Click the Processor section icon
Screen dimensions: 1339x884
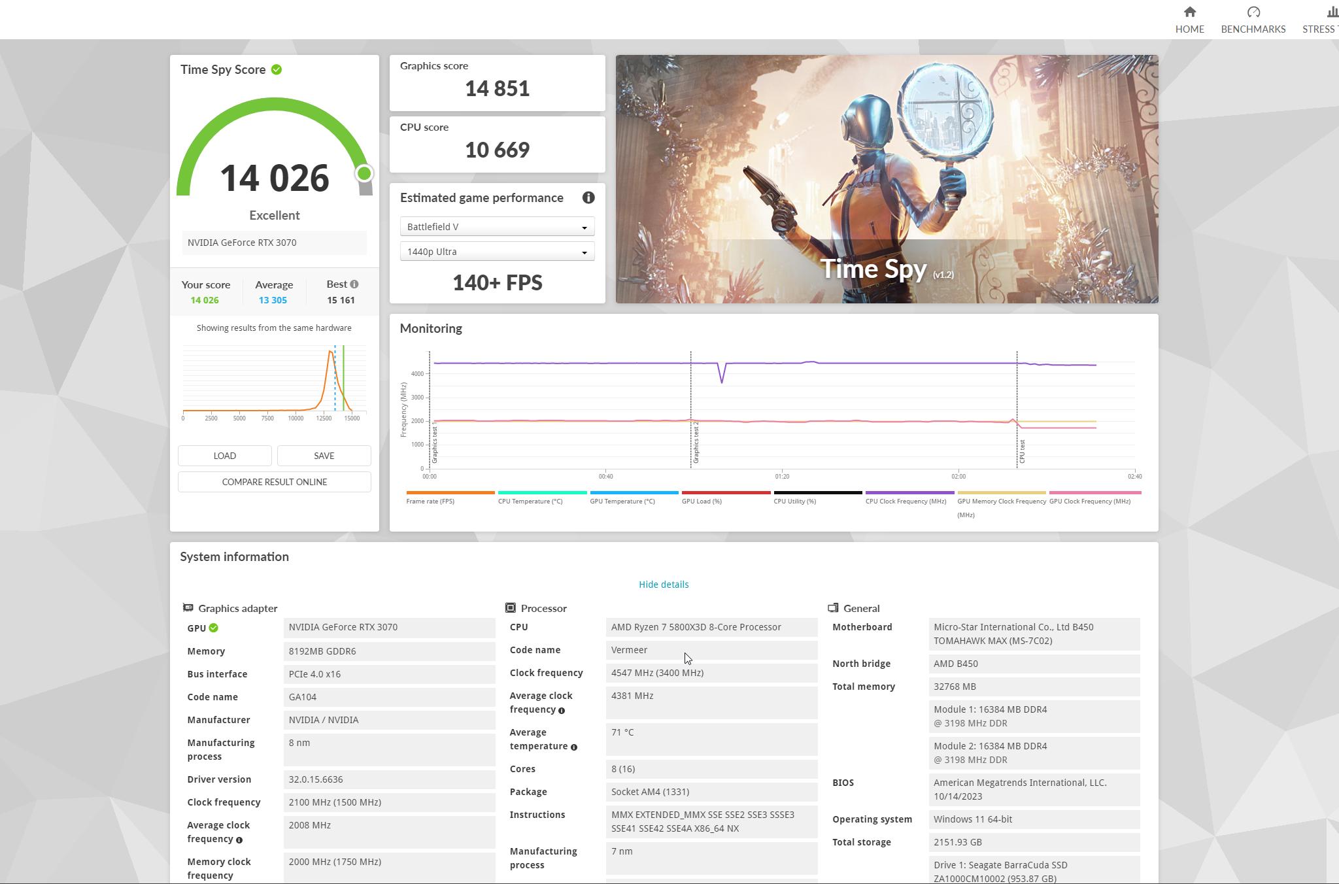511,608
